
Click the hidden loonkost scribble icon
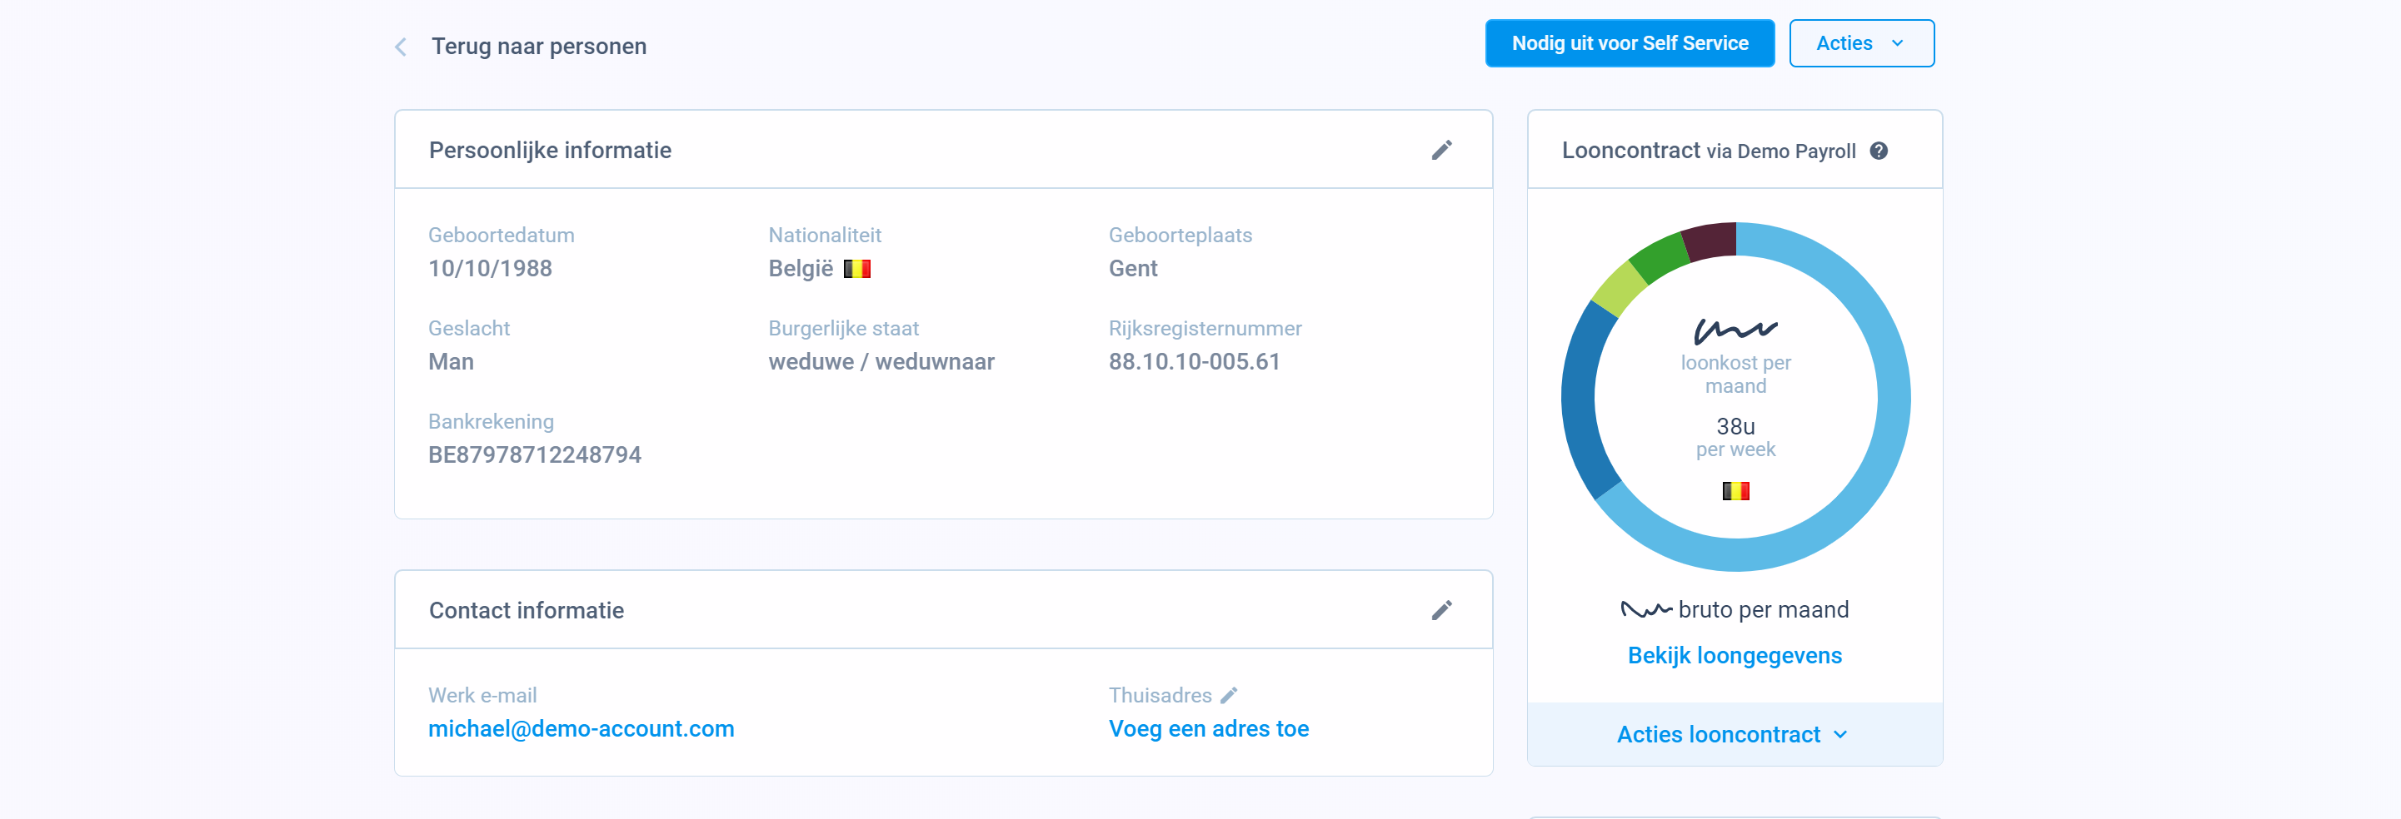coord(1735,330)
